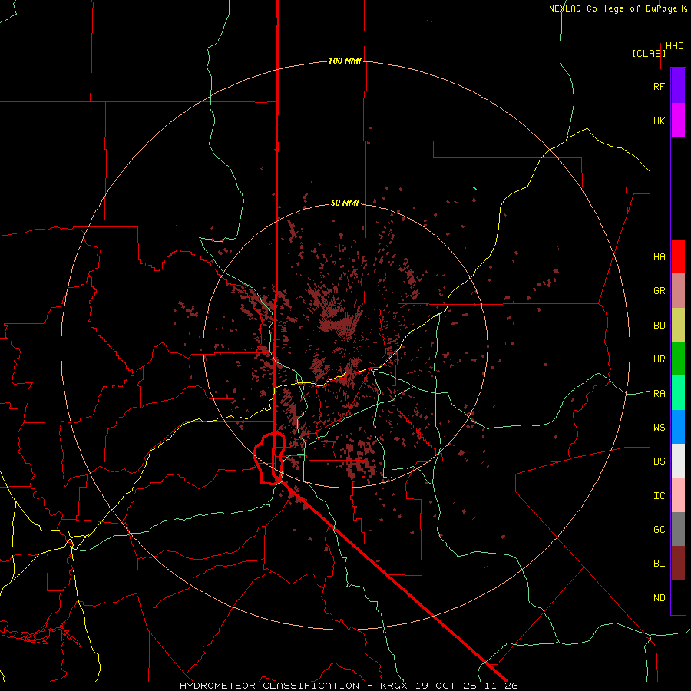Click the WS blue legend swatch
Viewport: 691px width, 691px height.
pyautogui.click(x=678, y=427)
